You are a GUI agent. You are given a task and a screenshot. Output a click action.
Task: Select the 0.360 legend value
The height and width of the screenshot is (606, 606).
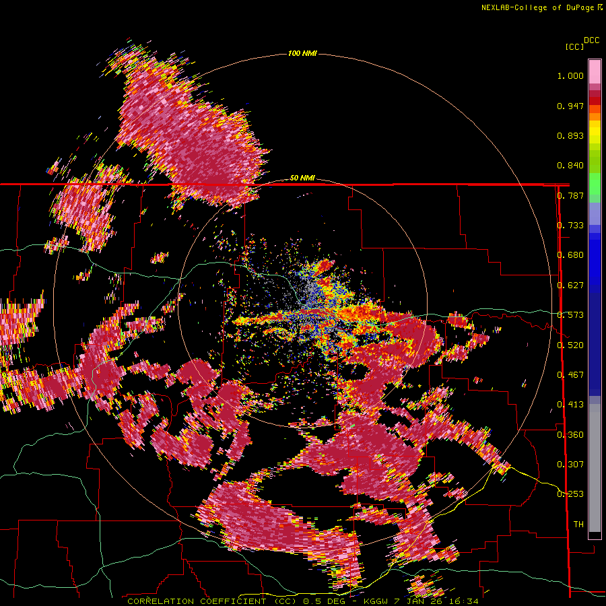[570, 435]
